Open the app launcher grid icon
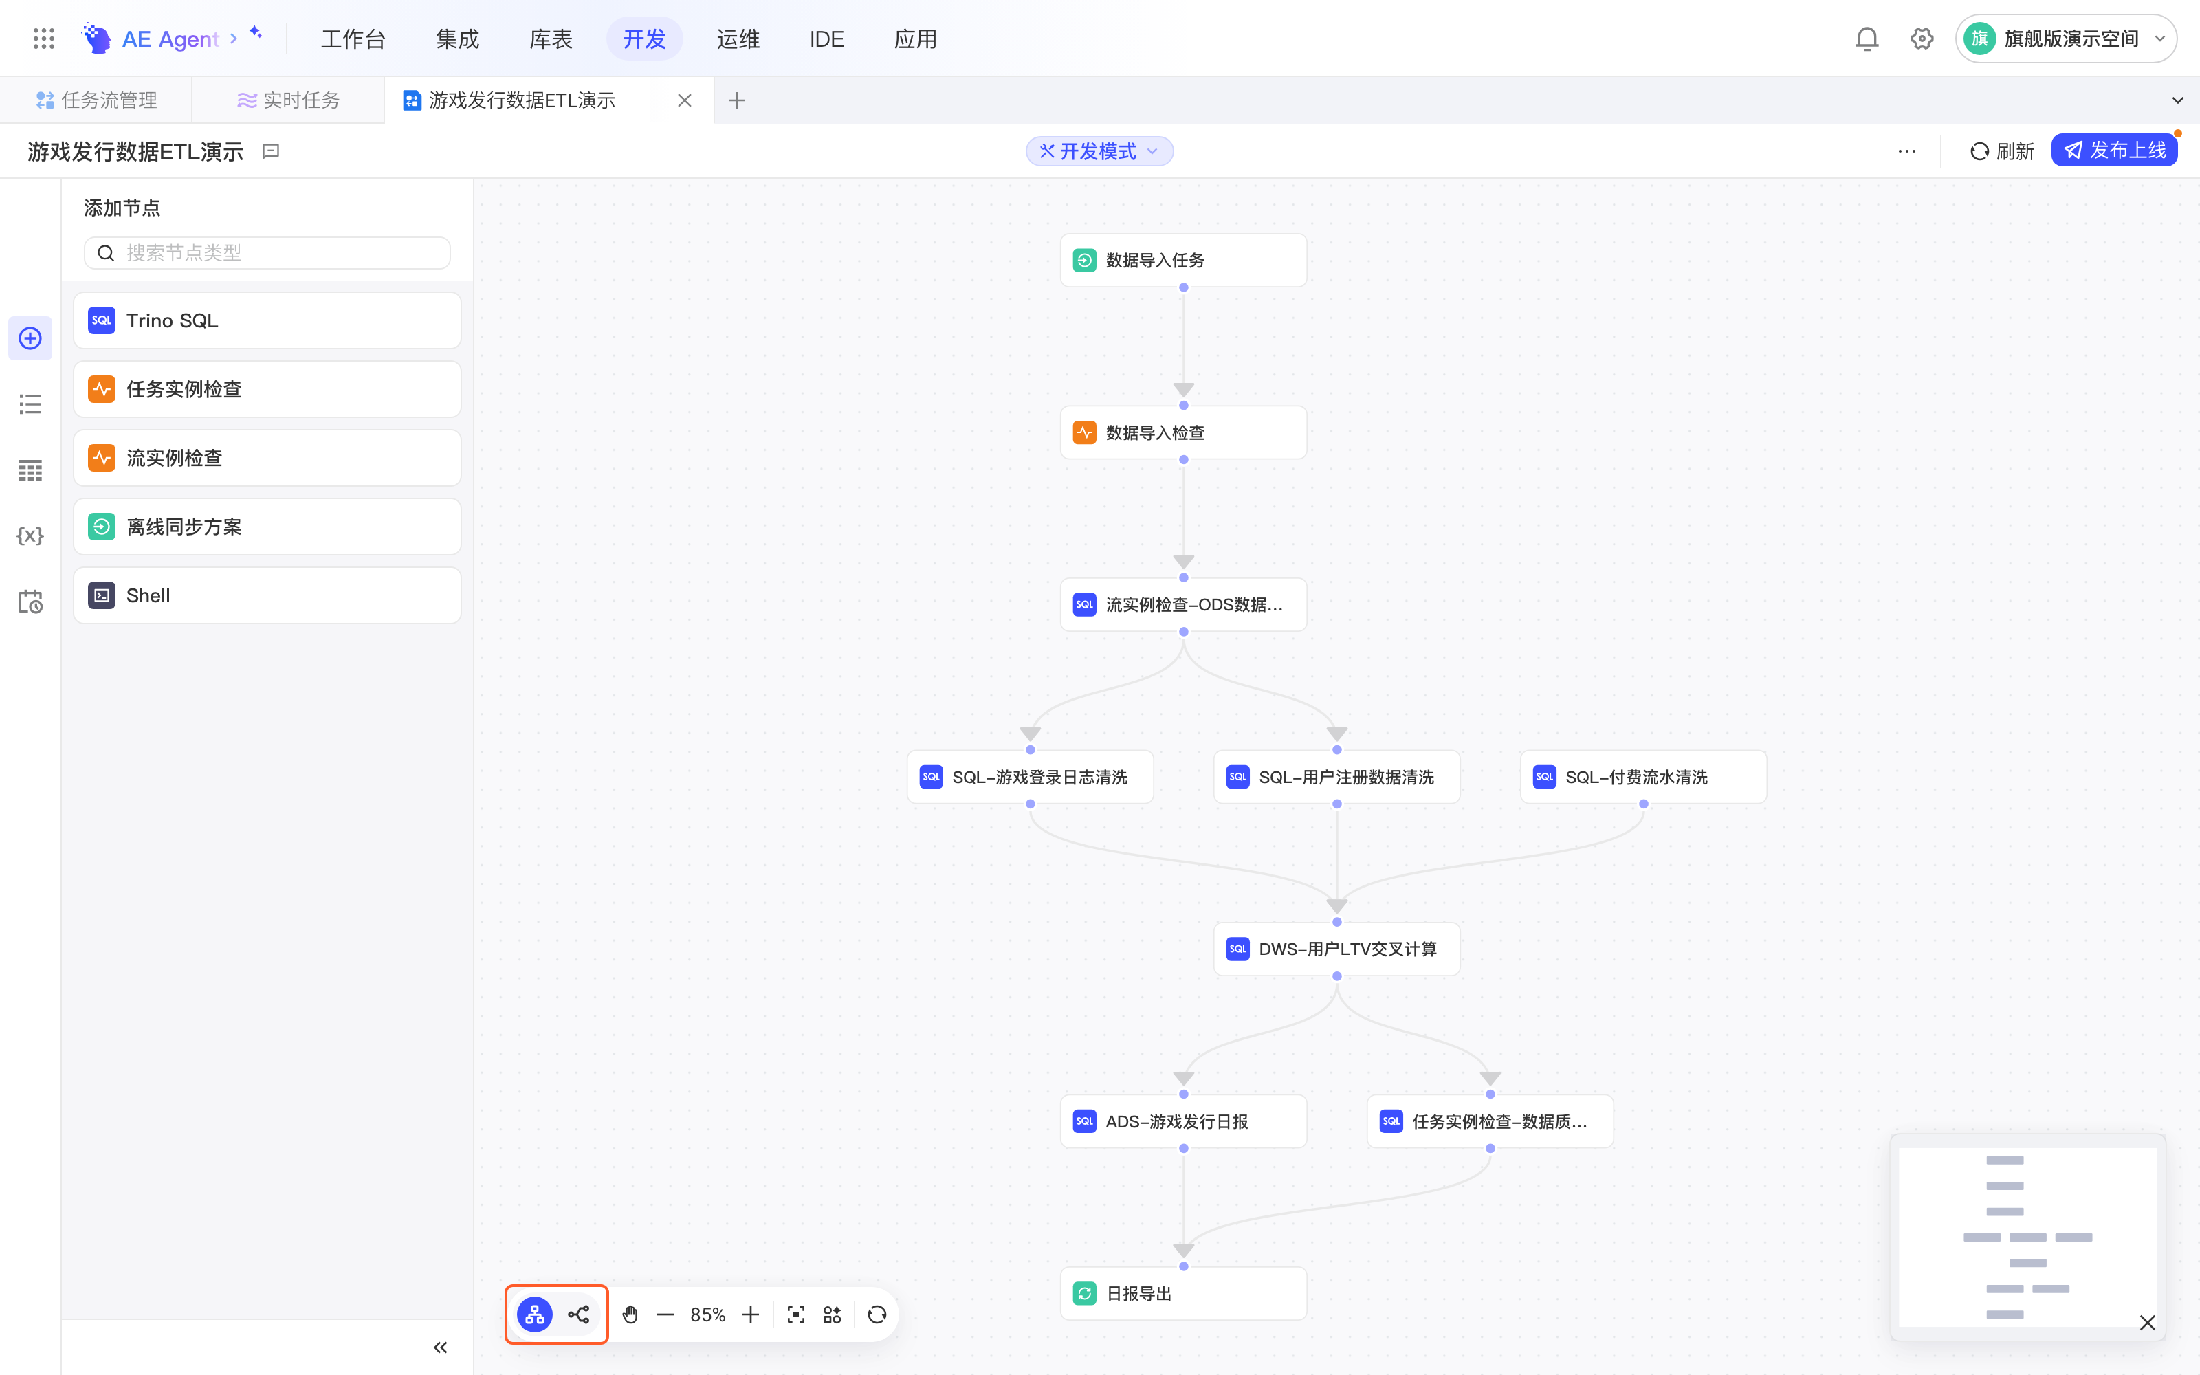This screenshot has width=2200, height=1375. 43,38
